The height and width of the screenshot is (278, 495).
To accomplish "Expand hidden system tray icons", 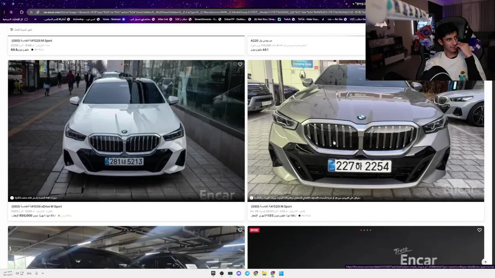I will [x=43, y=273].
